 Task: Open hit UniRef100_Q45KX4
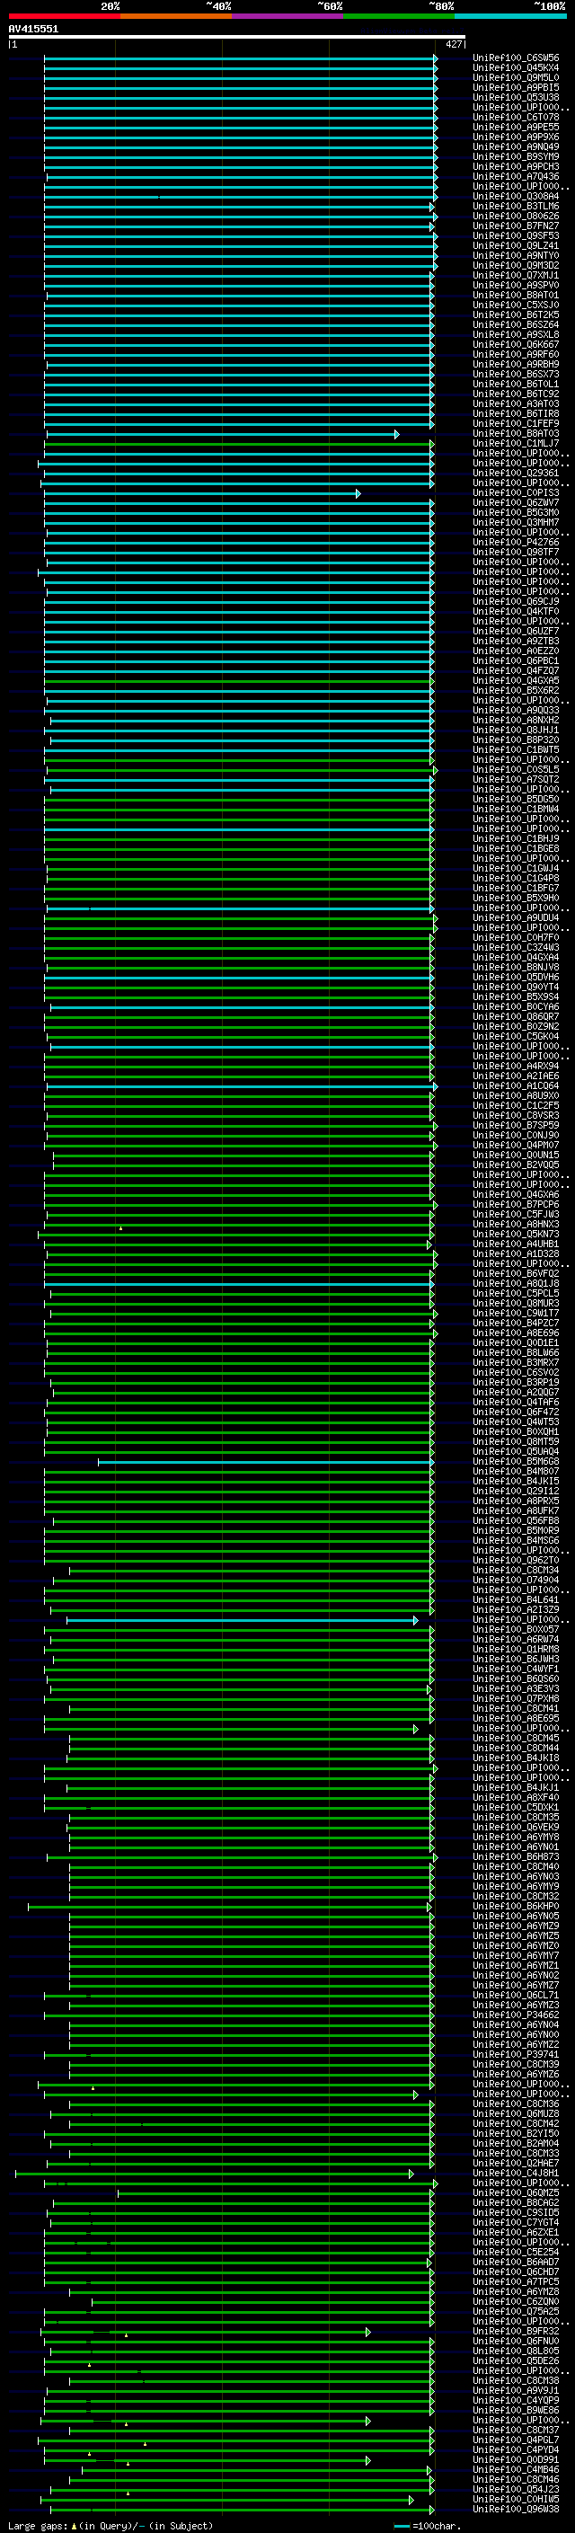(516, 68)
